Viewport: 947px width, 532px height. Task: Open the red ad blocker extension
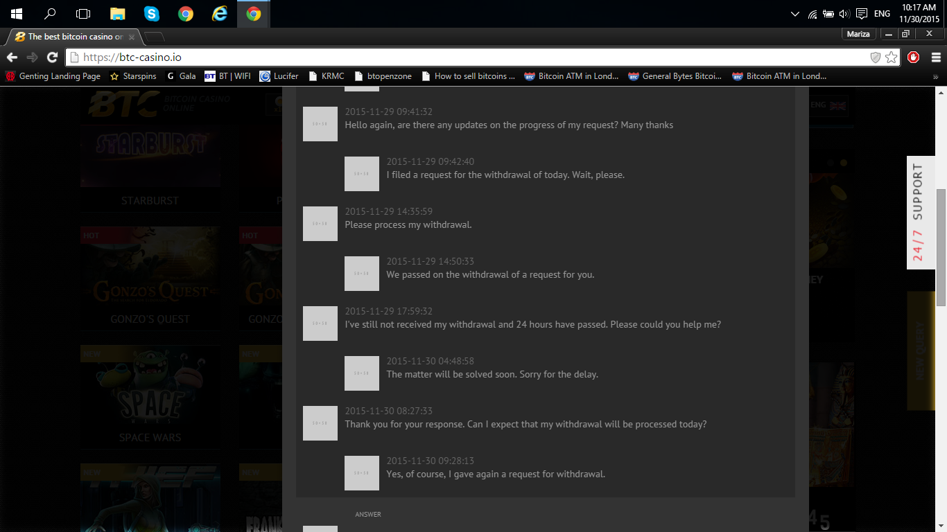tap(914, 57)
